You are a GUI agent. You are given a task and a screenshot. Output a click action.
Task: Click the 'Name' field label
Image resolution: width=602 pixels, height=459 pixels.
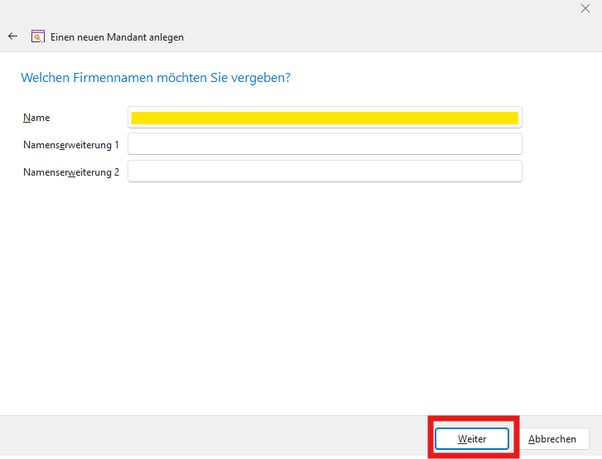pos(36,118)
